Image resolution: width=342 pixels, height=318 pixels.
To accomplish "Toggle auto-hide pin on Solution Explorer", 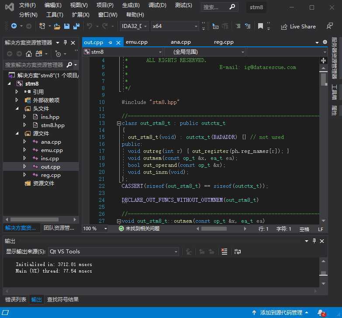I will [65, 42].
